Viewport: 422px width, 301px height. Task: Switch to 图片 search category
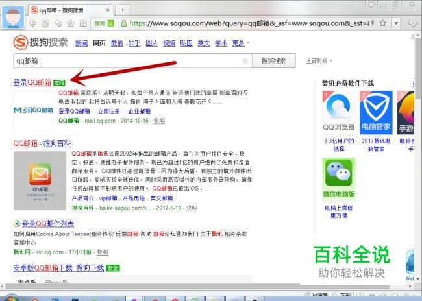(x=151, y=43)
